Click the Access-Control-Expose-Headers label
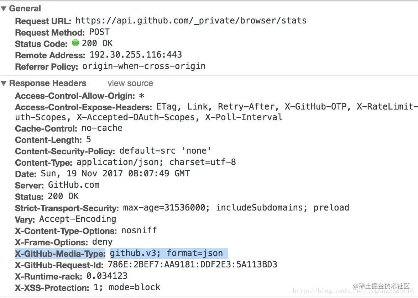Screen dimensions: 418x298 coord(83,107)
